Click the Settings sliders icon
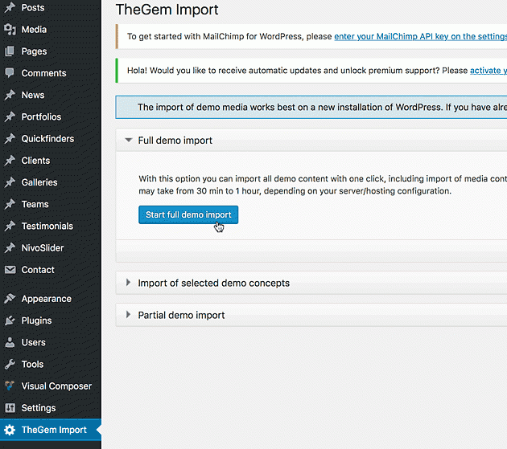507x449 pixels. pyautogui.click(x=10, y=408)
